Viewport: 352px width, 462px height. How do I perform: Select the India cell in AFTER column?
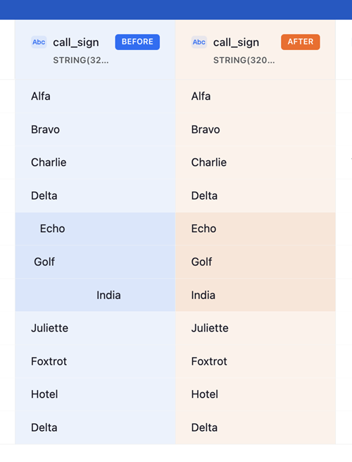(x=256, y=295)
